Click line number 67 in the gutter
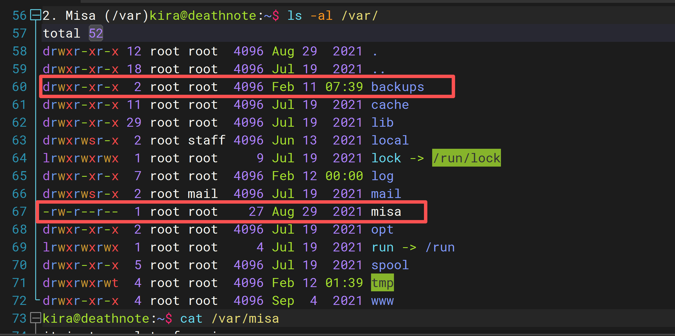The image size is (675, 336). (x=20, y=212)
